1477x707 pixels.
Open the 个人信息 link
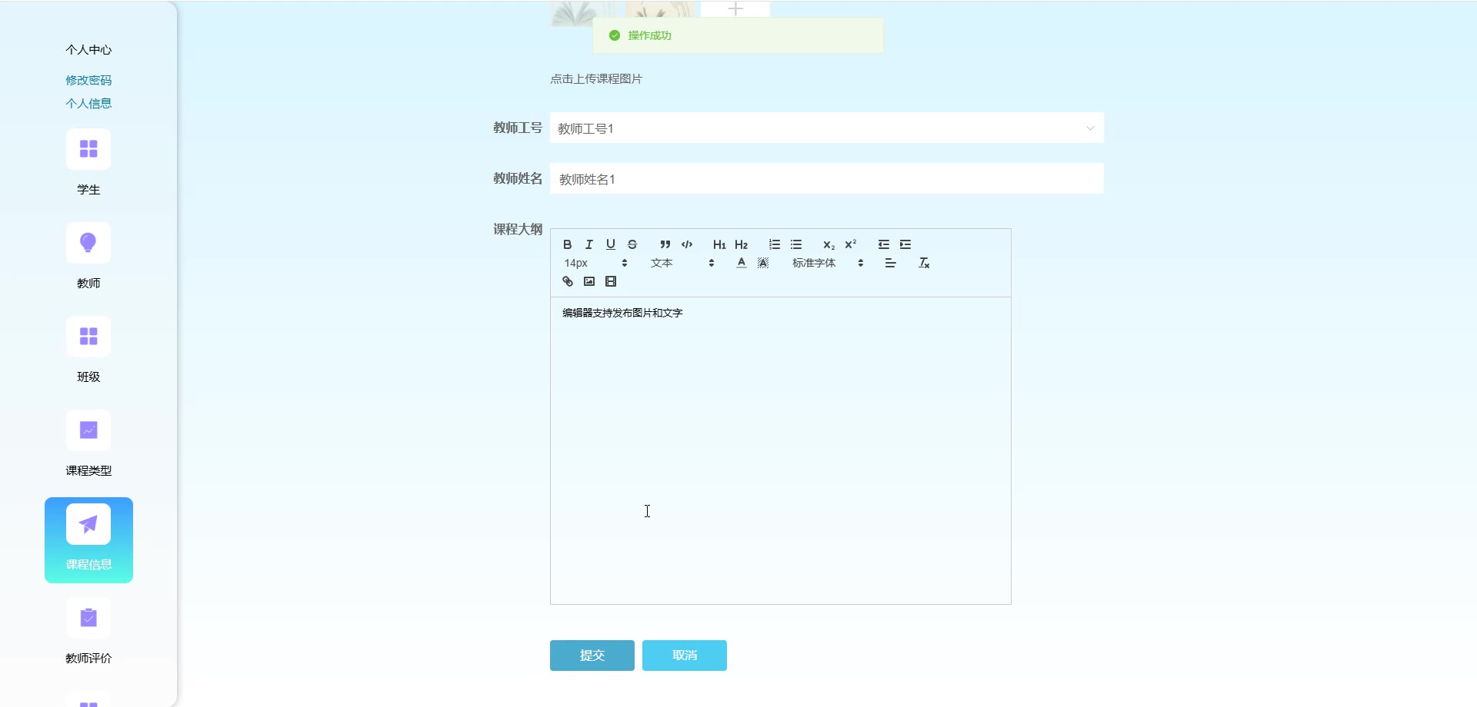tap(88, 103)
